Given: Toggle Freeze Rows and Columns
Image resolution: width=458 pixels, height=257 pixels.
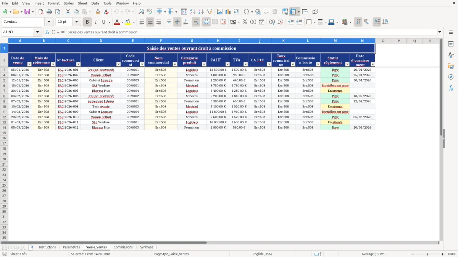Looking at the screenshot, I should [293, 12].
